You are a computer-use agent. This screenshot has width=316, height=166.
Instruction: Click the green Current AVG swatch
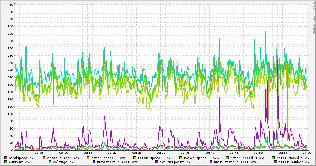tap(6, 162)
